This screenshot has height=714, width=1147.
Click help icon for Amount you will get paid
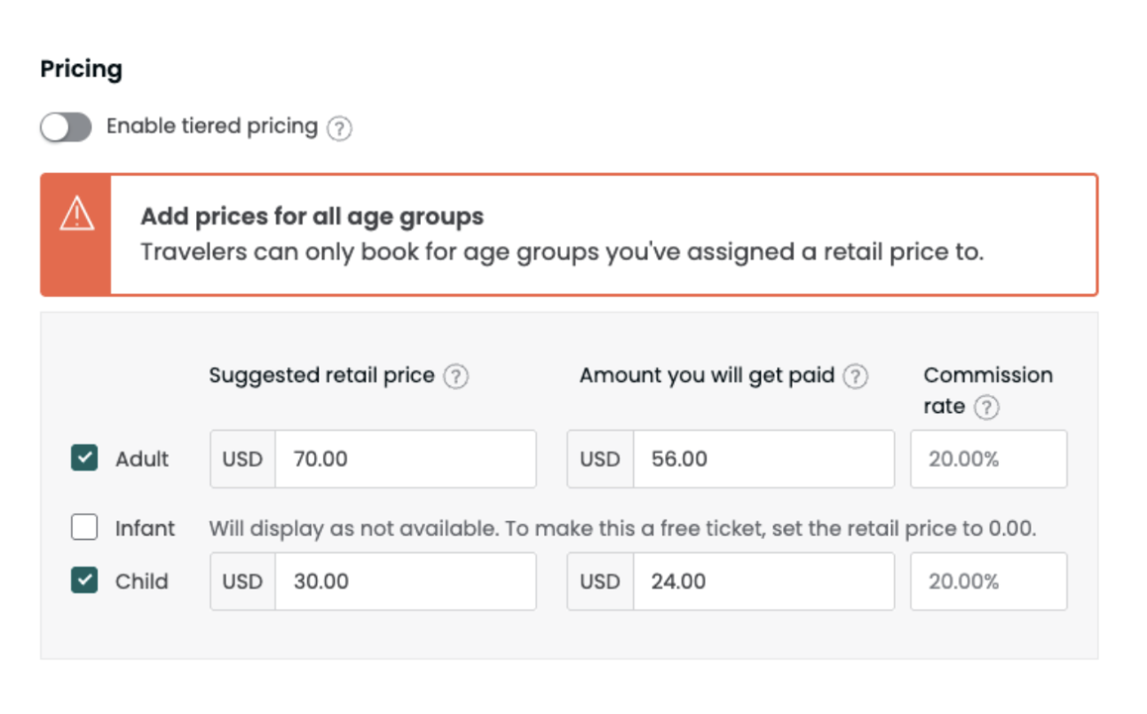855,377
